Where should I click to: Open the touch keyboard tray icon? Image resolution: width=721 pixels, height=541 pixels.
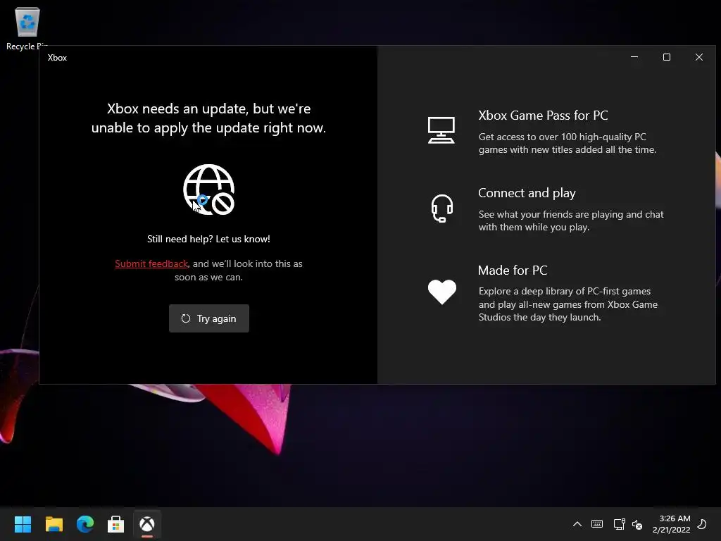point(597,524)
